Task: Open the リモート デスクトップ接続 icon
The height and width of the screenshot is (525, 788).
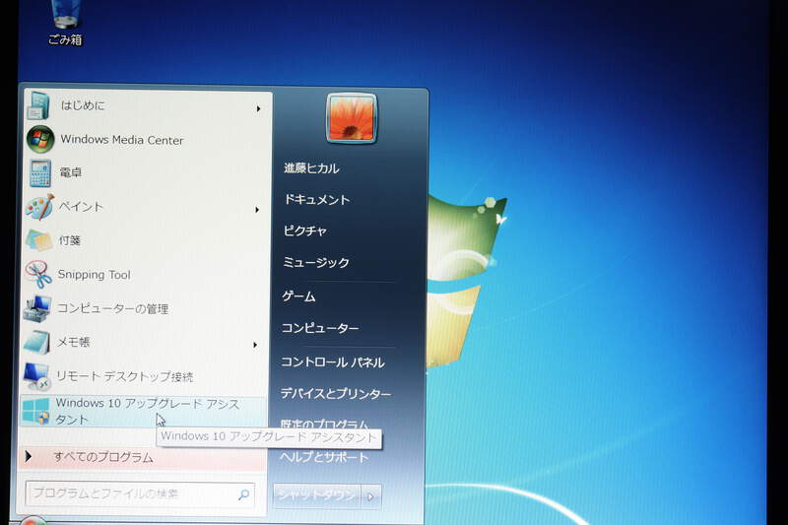Action: [x=36, y=377]
